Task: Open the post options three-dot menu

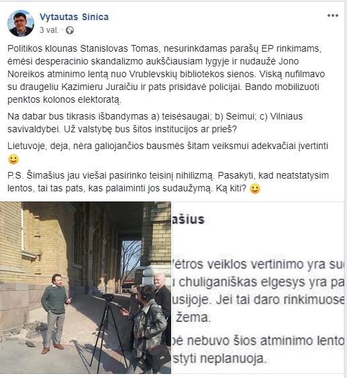Action: (x=332, y=15)
